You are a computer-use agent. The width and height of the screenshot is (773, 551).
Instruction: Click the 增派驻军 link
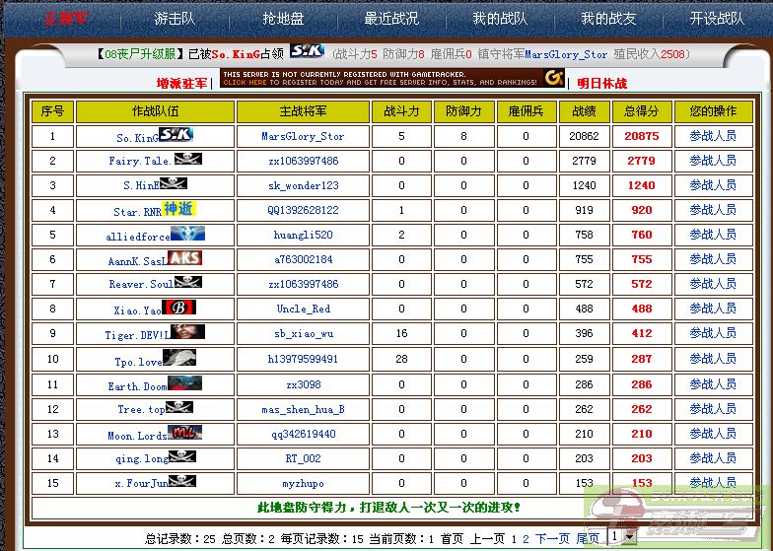pos(182,84)
